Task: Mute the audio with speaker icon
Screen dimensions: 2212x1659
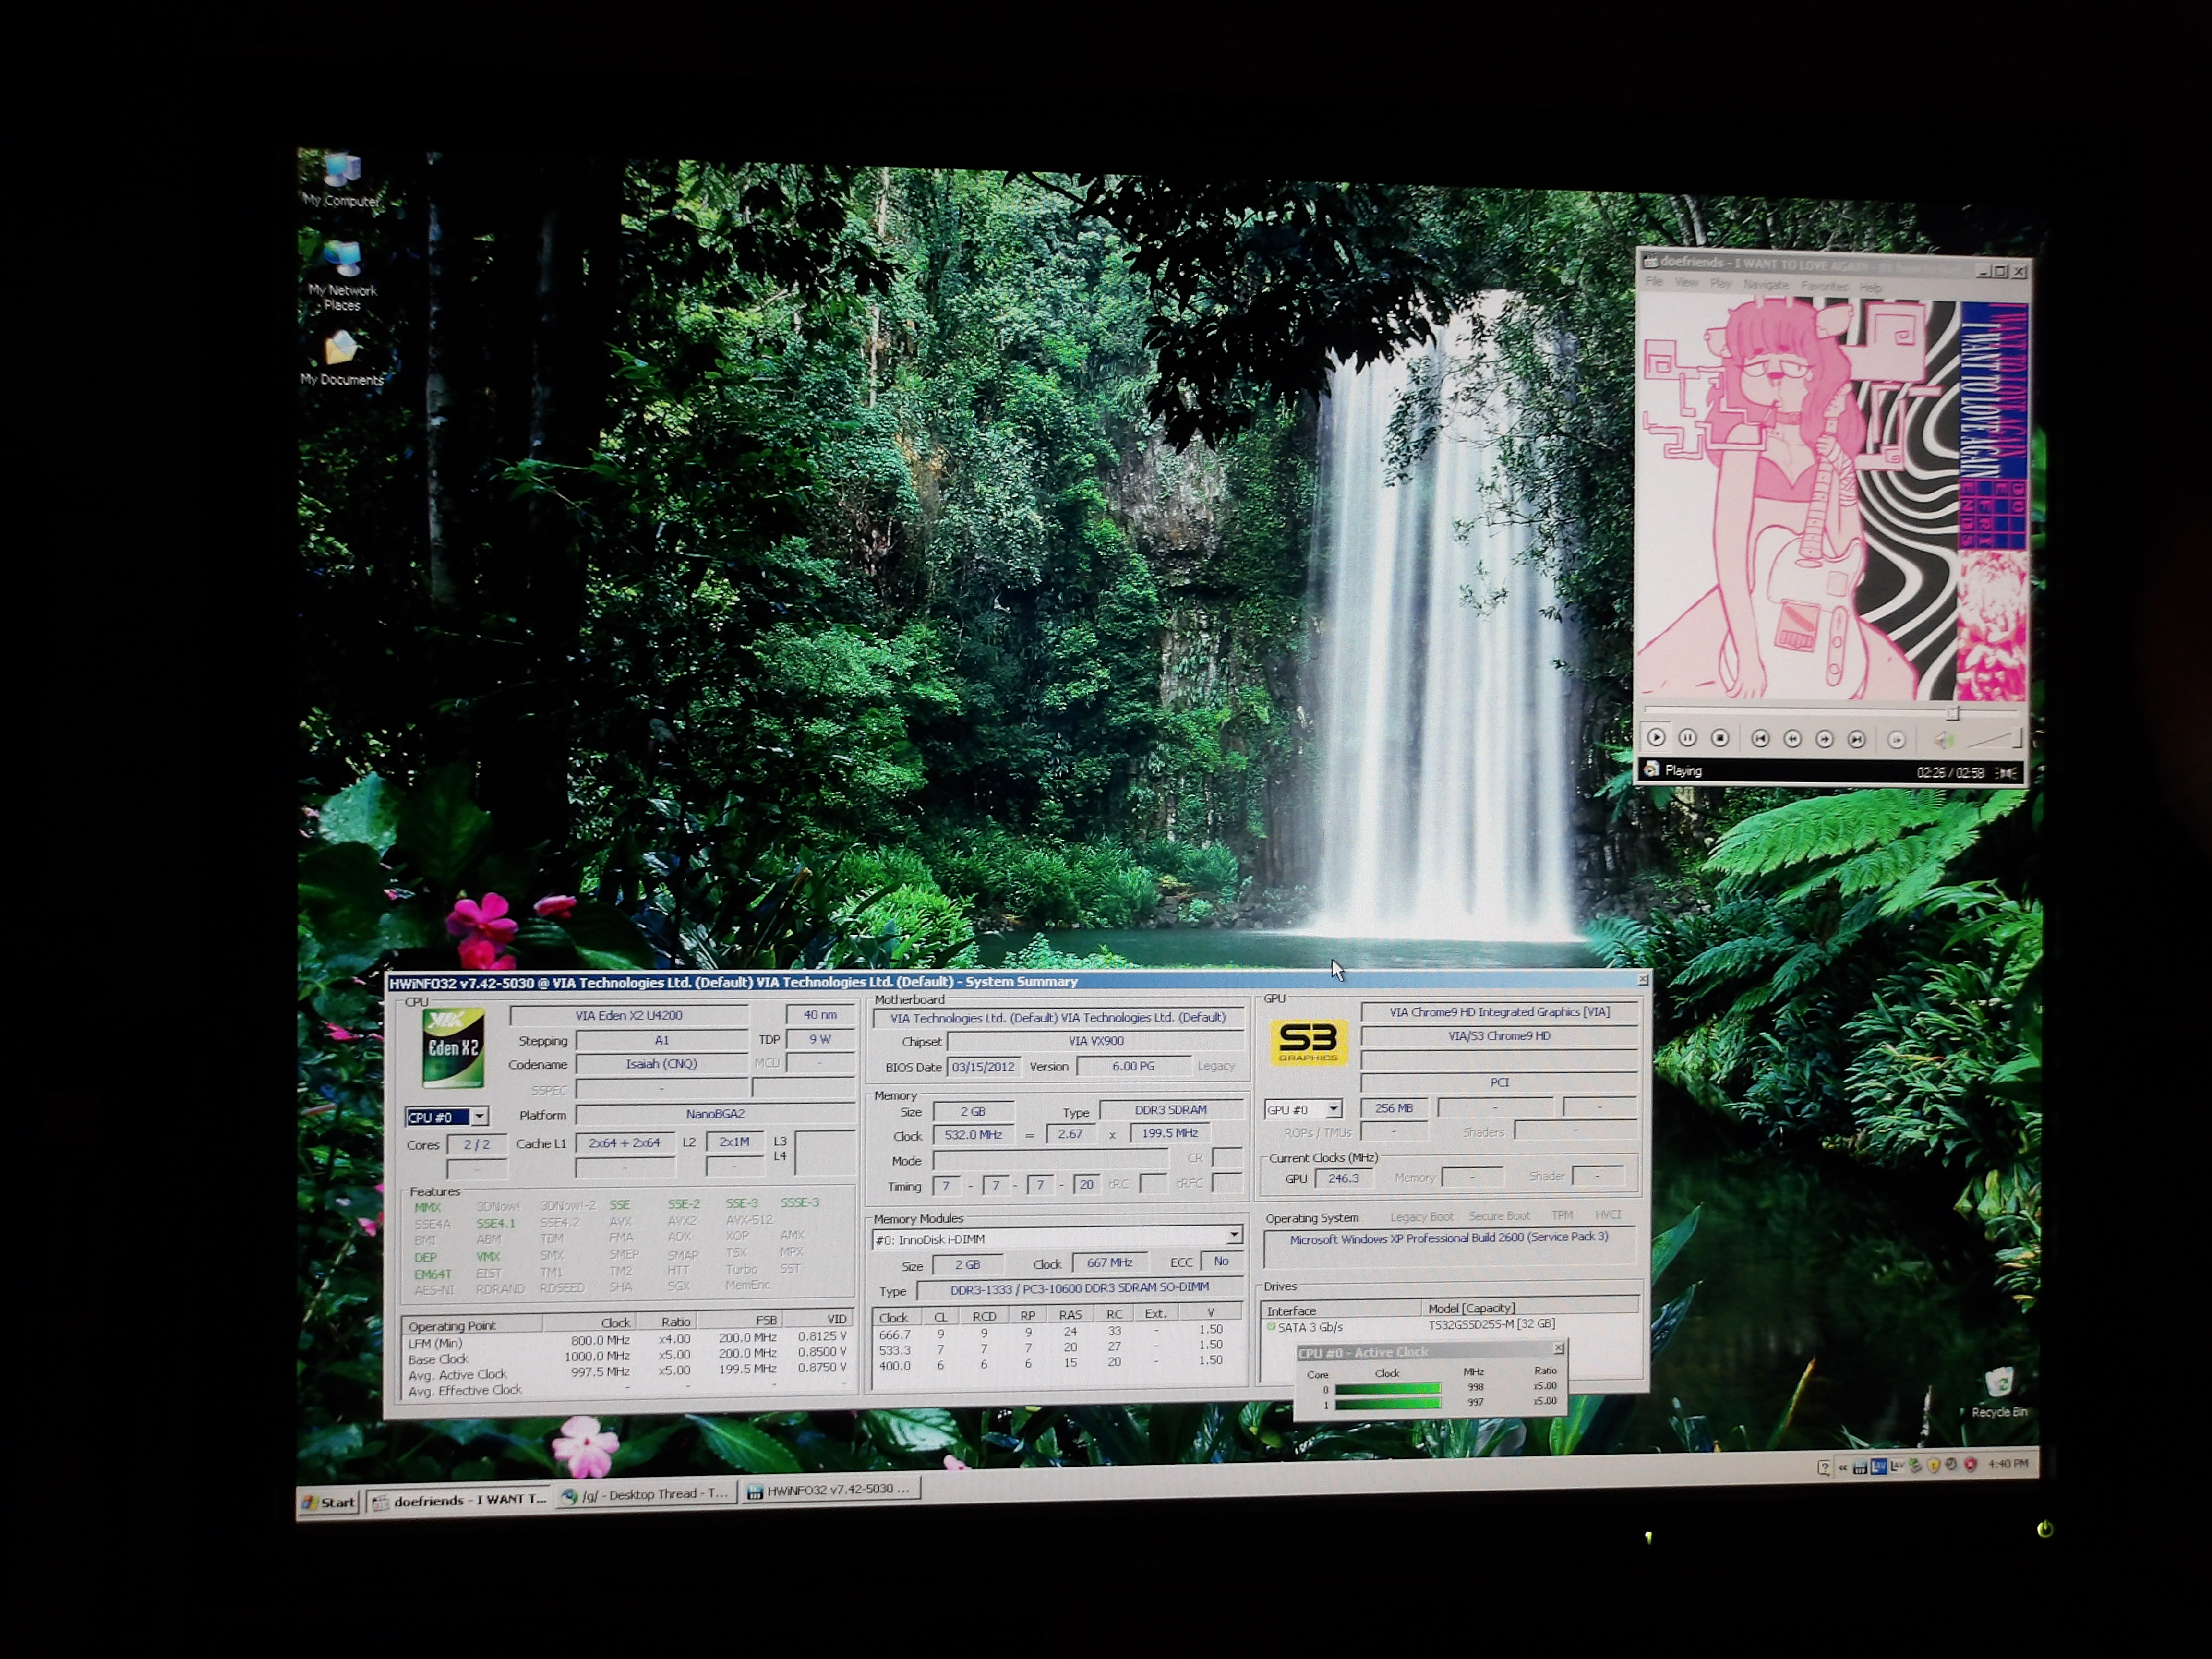Action: click(x=1943, y=740)
